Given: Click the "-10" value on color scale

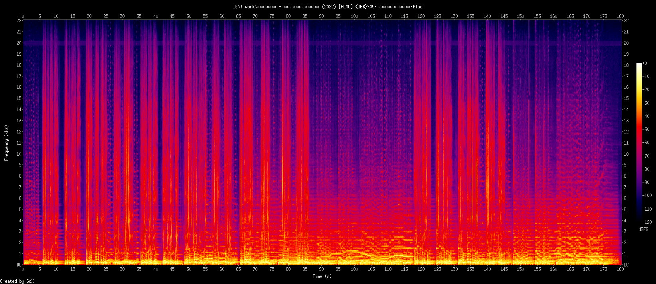Looking at the screenshot, I should [x=646, y=77].
